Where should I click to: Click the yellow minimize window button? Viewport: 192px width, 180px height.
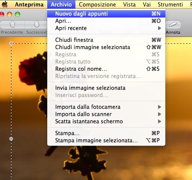click(x=10, y=14)
